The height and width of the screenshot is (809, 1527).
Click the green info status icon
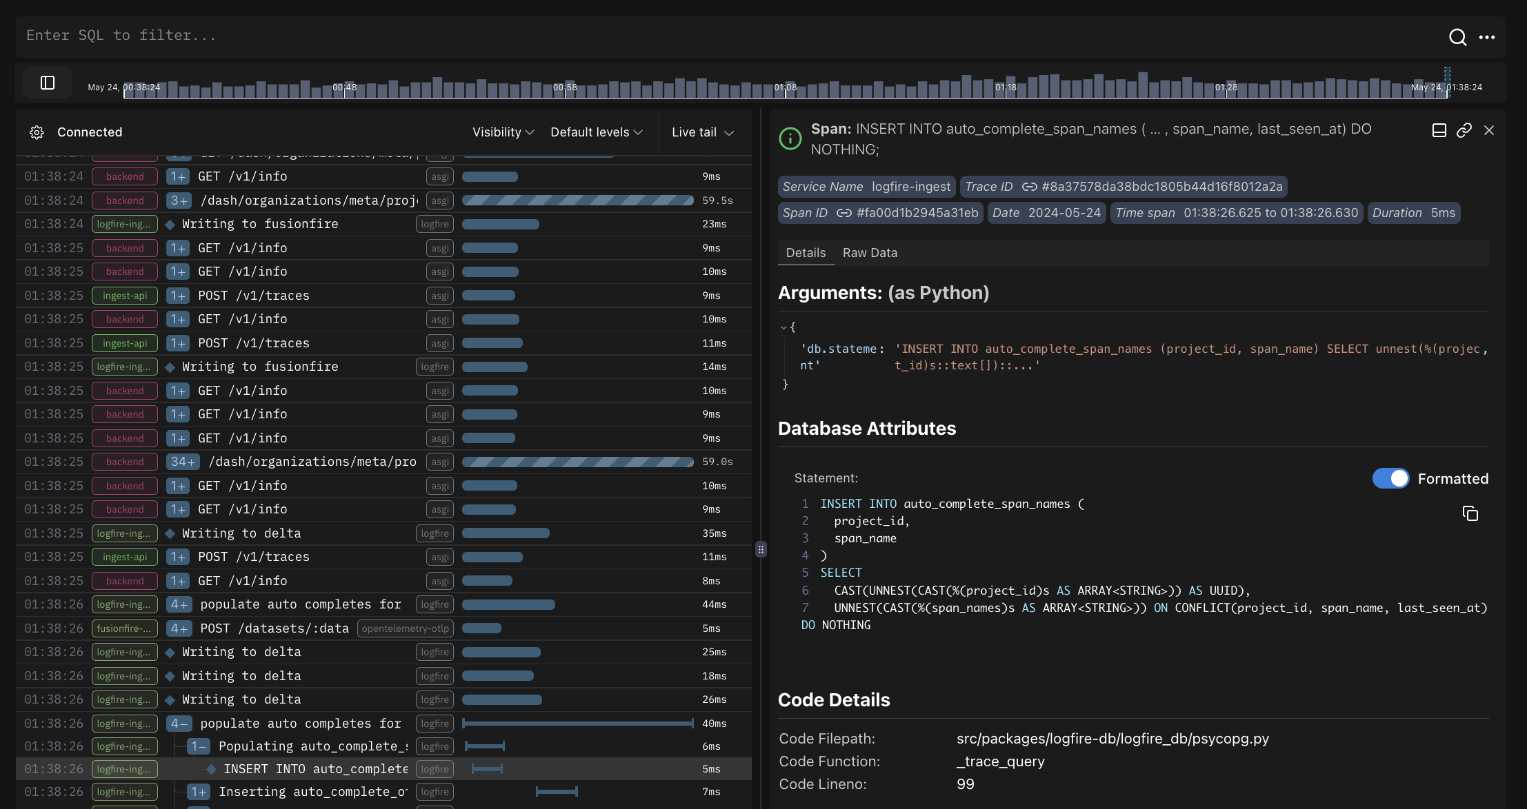790,139
